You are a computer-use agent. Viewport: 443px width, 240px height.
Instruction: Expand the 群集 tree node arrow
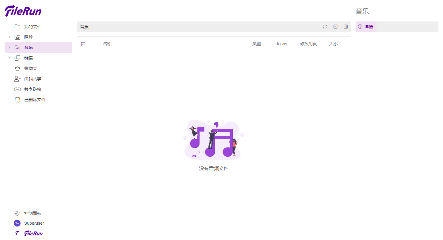(x=9, y=58)
